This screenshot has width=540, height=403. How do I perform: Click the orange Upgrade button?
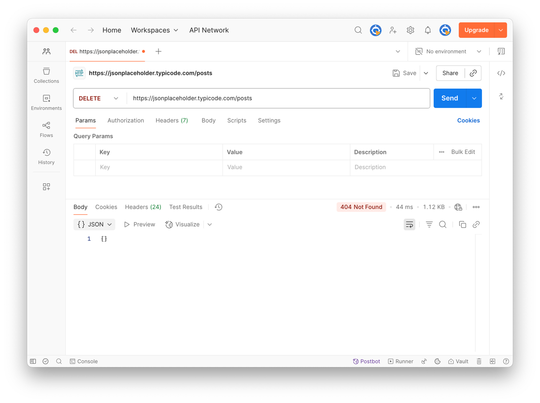(476, 30)
